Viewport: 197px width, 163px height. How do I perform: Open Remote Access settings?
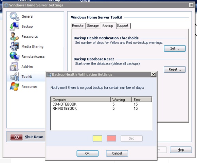[33, 57]
